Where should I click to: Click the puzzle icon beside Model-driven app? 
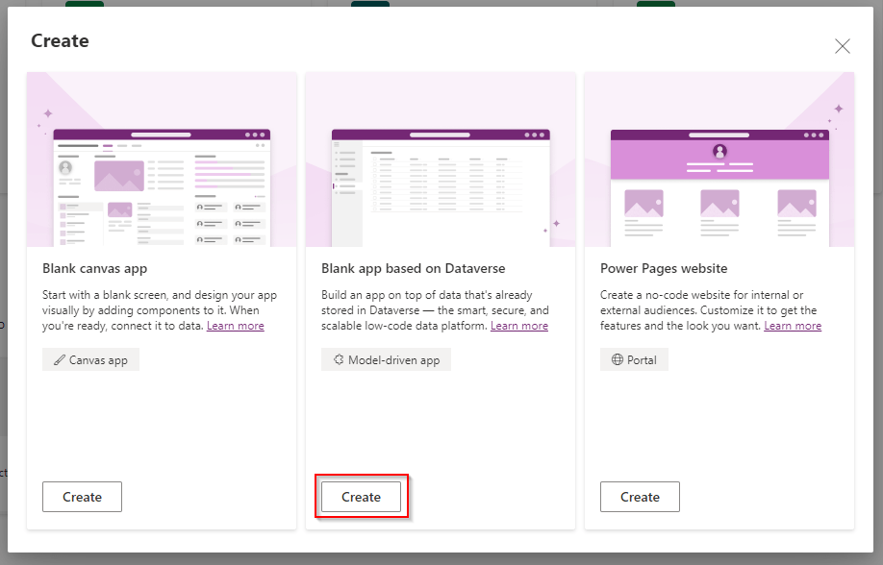(x=338, y=359)
